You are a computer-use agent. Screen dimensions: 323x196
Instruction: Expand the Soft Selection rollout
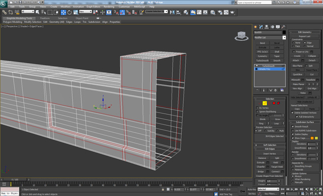(x=270, y=145)
